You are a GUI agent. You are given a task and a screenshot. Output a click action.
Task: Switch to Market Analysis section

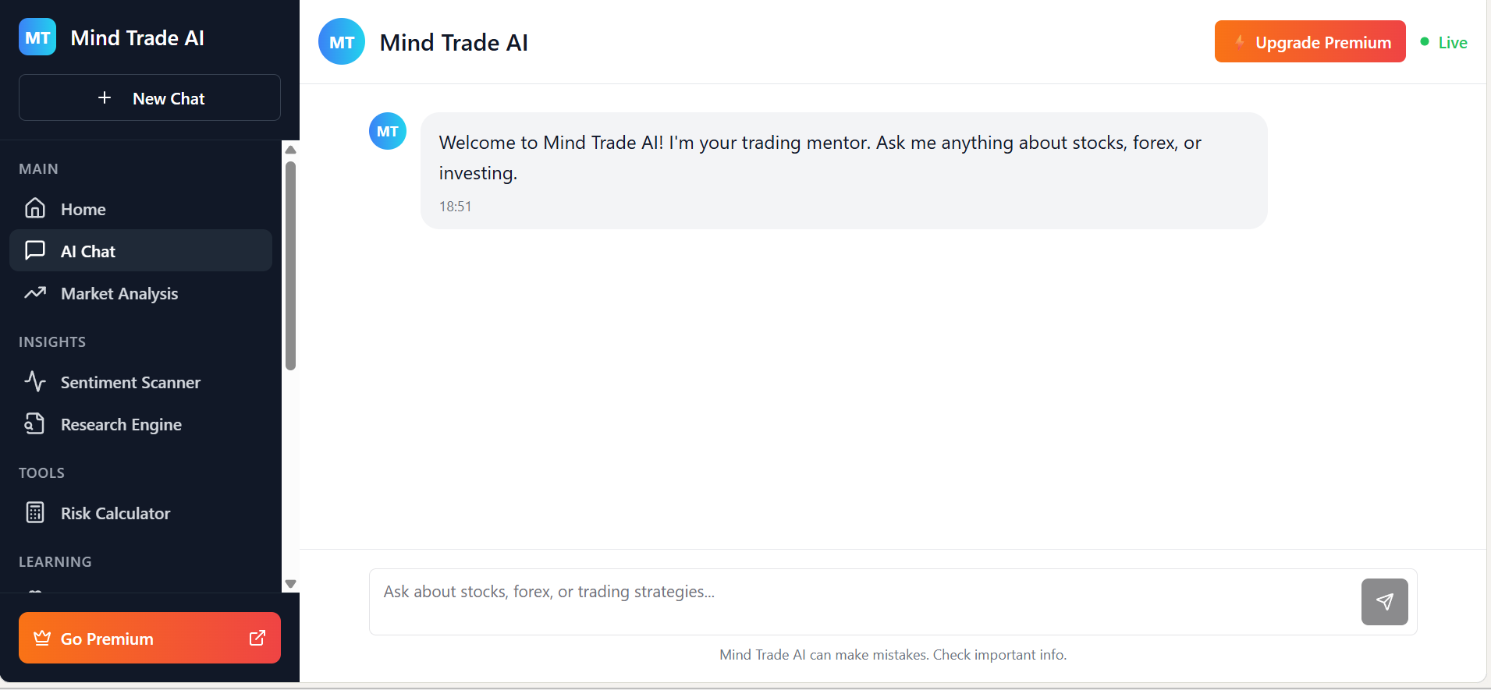pyautogui.click(x=119, y=293)
